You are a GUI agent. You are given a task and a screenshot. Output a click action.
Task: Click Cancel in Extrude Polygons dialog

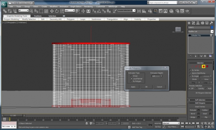(x=159, y=87)
